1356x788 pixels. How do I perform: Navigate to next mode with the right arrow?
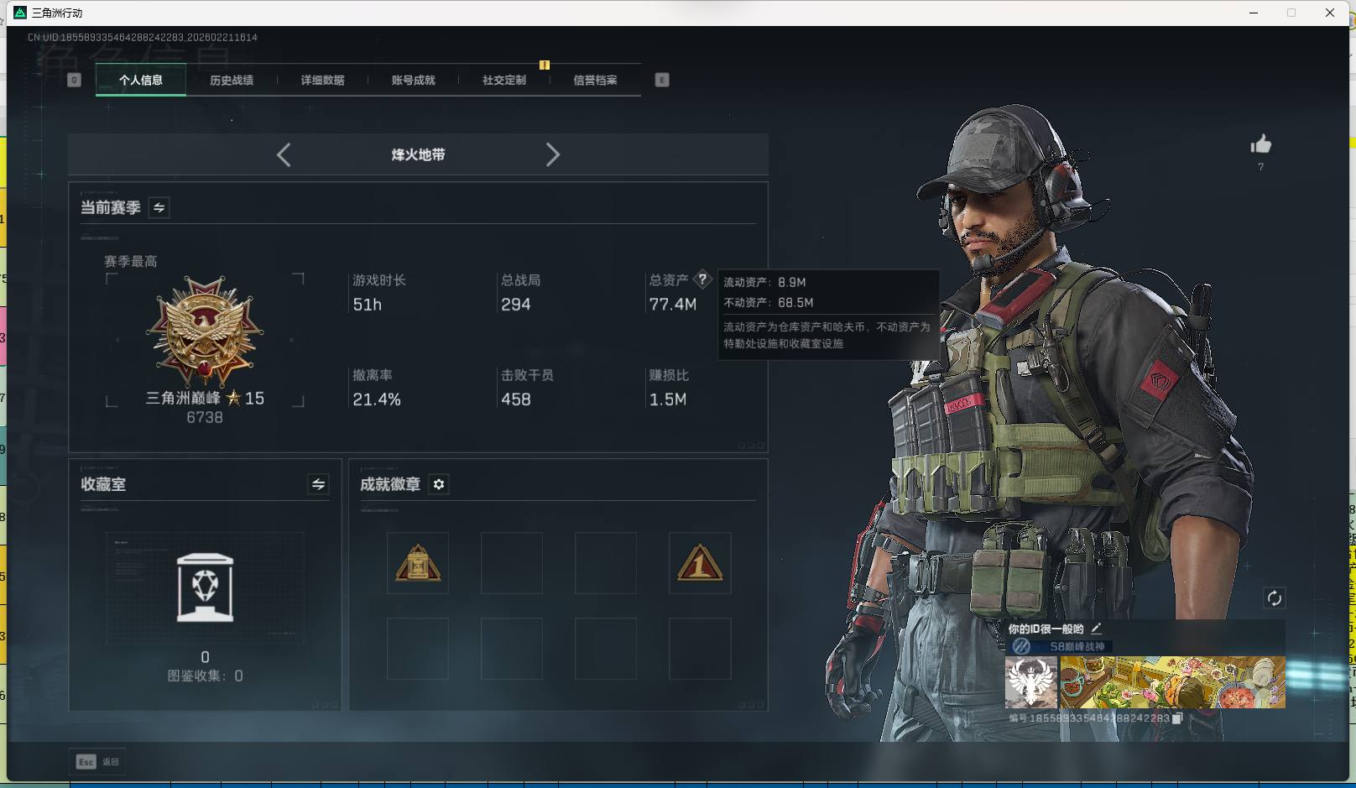[553, 154]
